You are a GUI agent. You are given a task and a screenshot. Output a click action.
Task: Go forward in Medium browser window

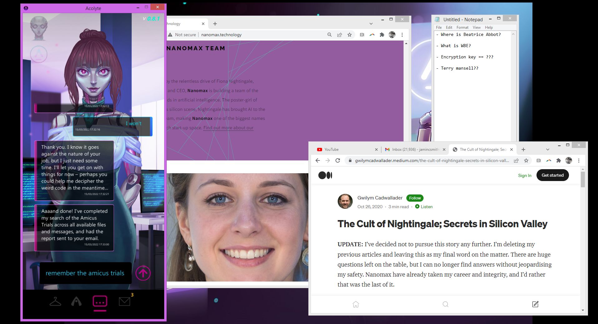click(328, 160)
